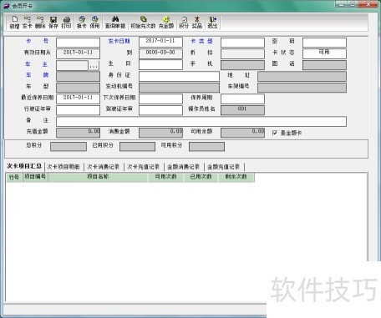This screenshot has height=318, width=381.
Task: Click the 保养周期 input field
Action: pyautogui.click(x=242, y=98)
